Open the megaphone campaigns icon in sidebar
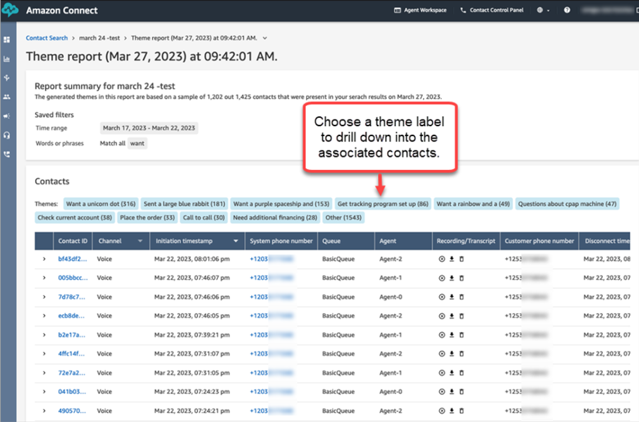The width and height of the screenshot is (639, 422). point(7,115)
